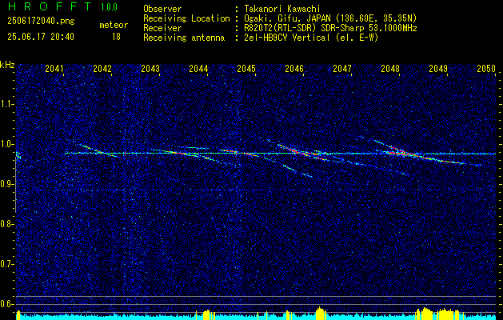
Task: Click the 2048 time marker
Action: (390, 69)
